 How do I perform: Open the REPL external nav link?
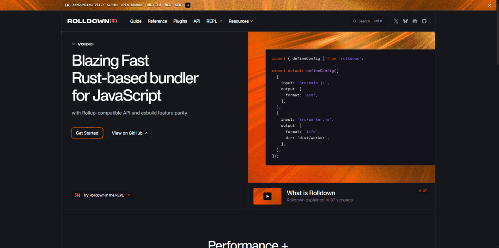click(x=214, y=21)
